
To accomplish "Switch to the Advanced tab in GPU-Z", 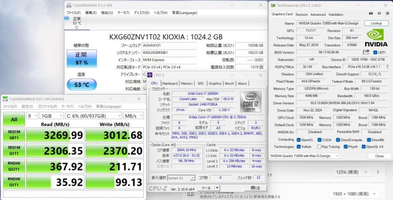I will pyautogui.click(x=318, y=15).
